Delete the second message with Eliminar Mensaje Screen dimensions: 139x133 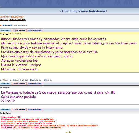(x=35, y=84)
